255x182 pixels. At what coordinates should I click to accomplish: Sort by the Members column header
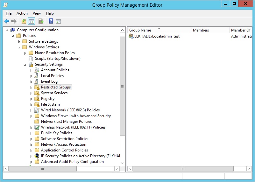point(210,30)
